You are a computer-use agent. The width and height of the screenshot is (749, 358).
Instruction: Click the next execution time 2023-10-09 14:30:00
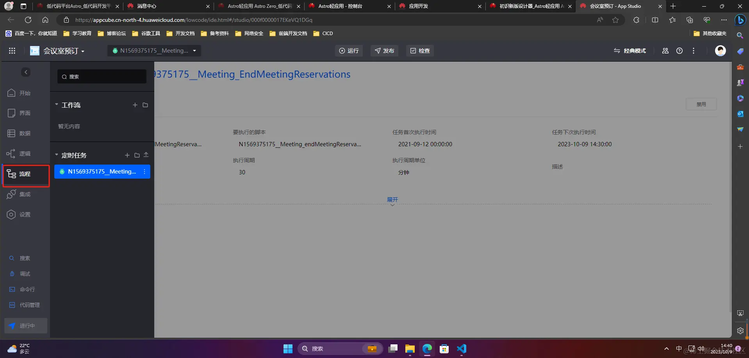coord(585,144)
